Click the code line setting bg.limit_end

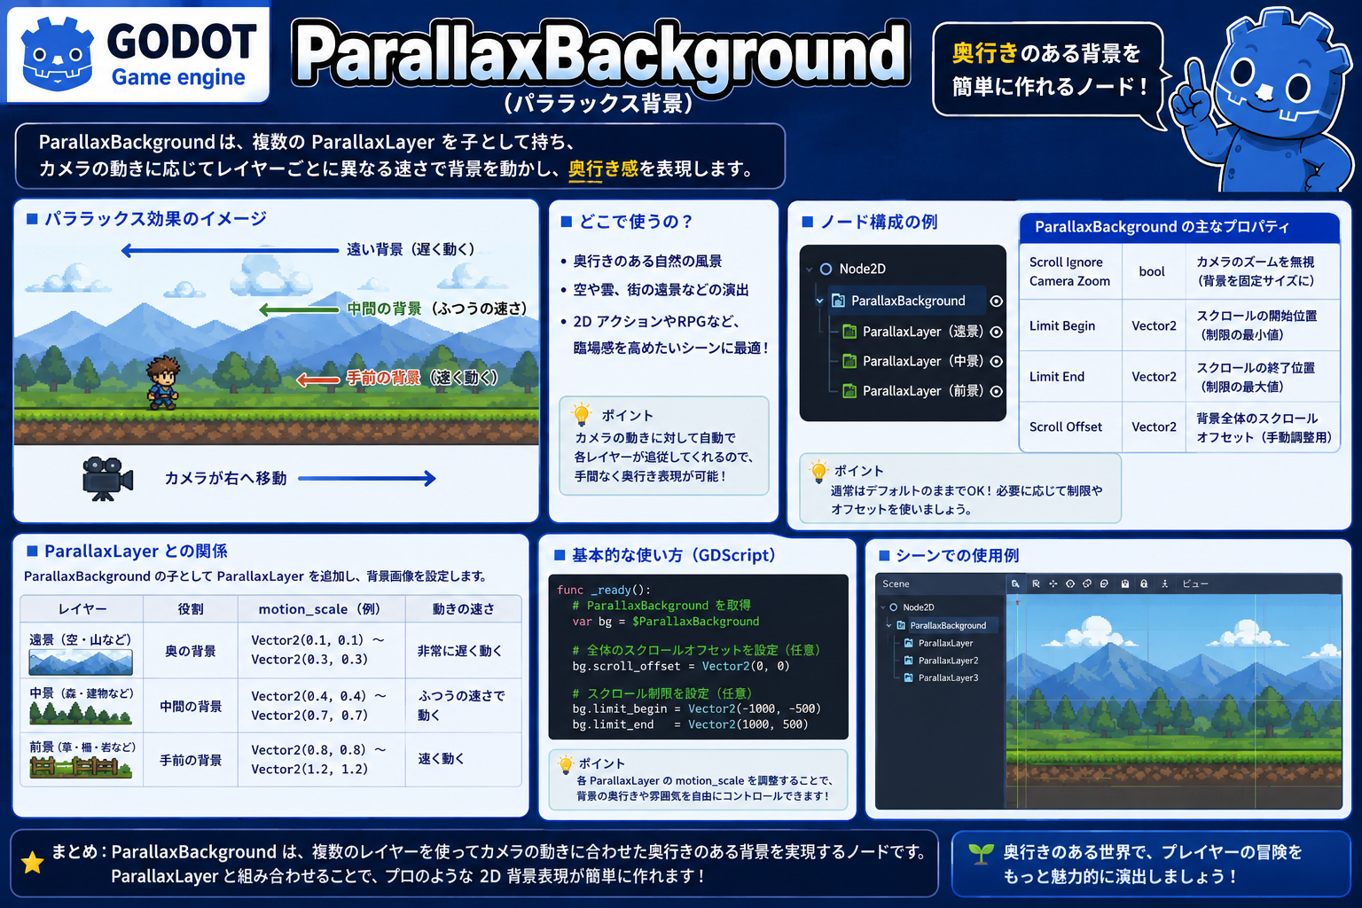(690, 724)
